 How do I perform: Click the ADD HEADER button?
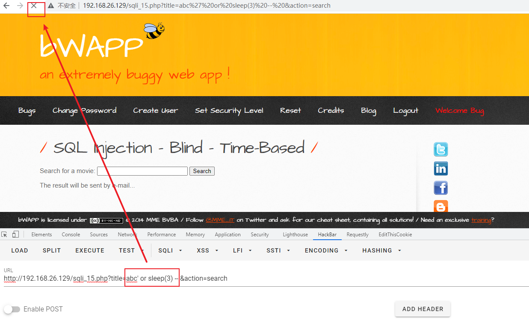click(423, 309)
